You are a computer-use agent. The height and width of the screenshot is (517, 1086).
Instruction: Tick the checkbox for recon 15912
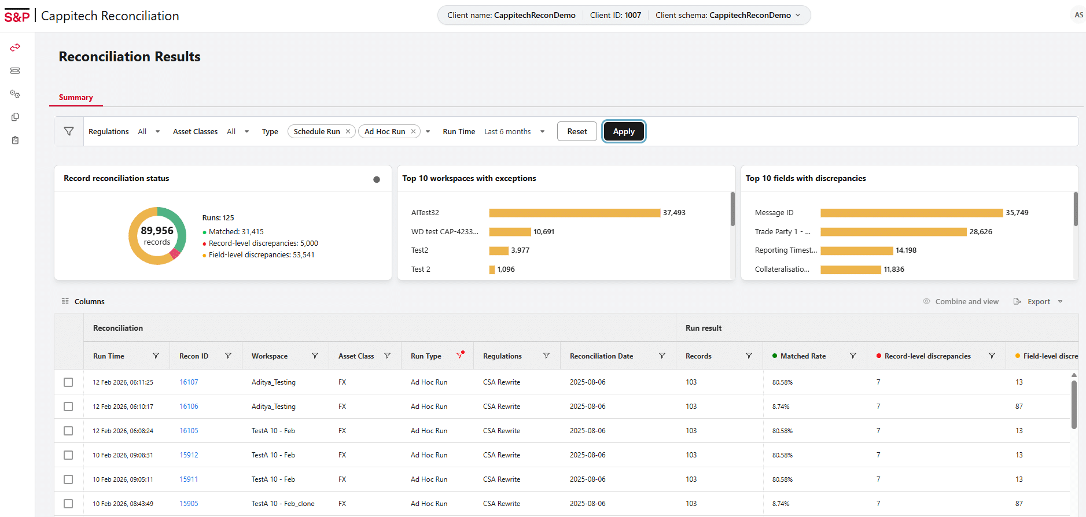click(x=68, y=455)
